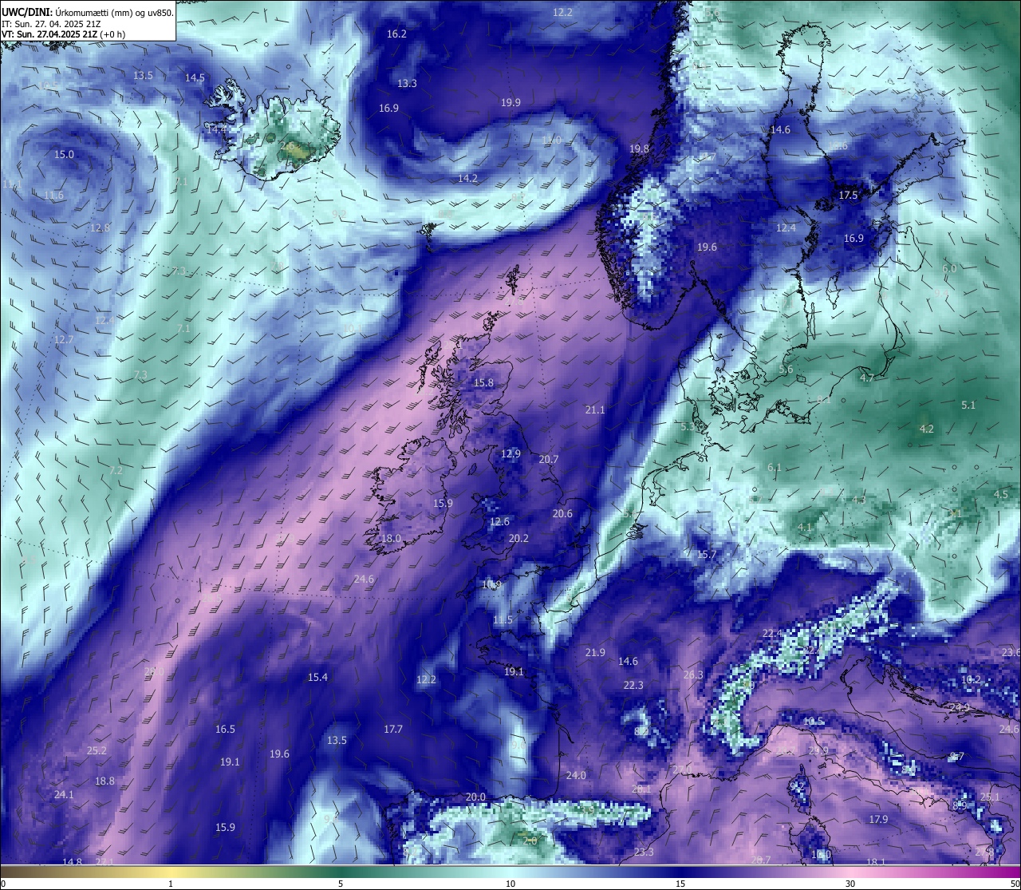Image resolution: width=1021 pixels, height=890 pixels.
Task: Click the 11.5 value near Normandy
Action: click(503, 620)
